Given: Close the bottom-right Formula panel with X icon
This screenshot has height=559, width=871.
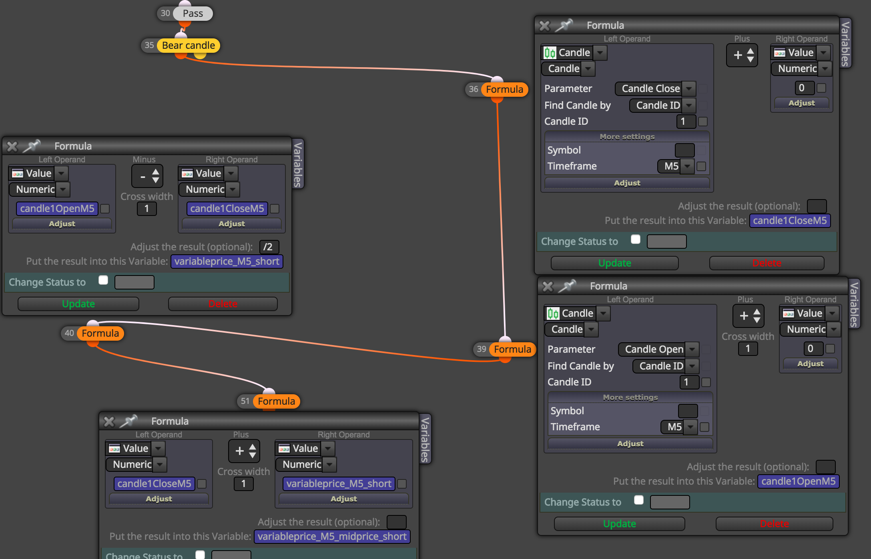Looking at the screenshot, I should (x=548, y=286).
